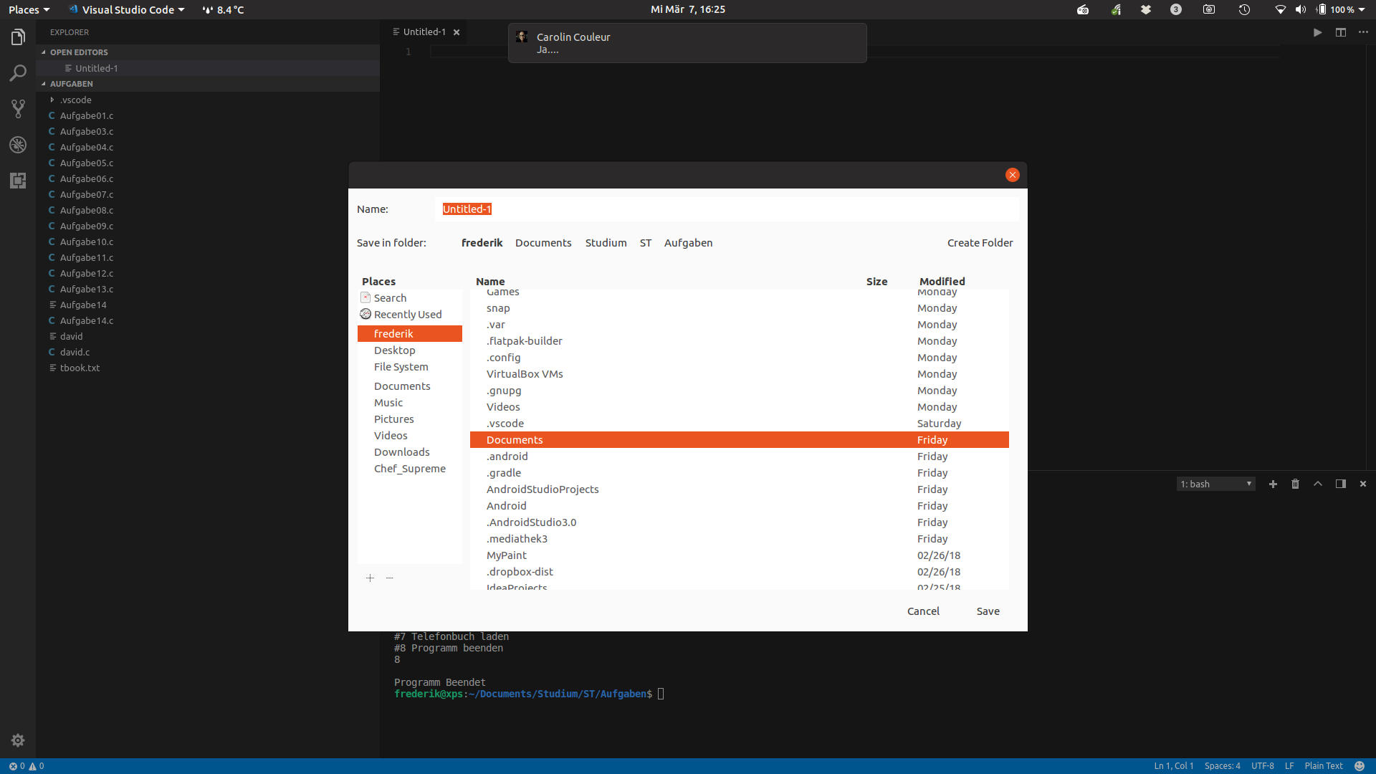The width and height of the screenshot is (1376, 774).
Task: Create a new terminal with the plus icon
Action: tap(1274, 484)
